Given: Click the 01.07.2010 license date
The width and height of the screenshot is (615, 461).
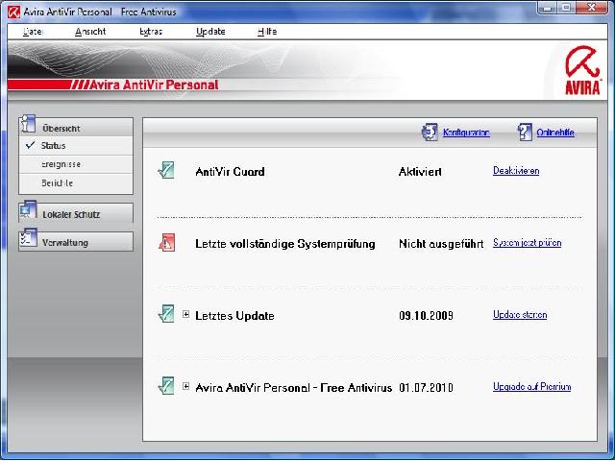Looking at the screenshot, I should (426, 388).
